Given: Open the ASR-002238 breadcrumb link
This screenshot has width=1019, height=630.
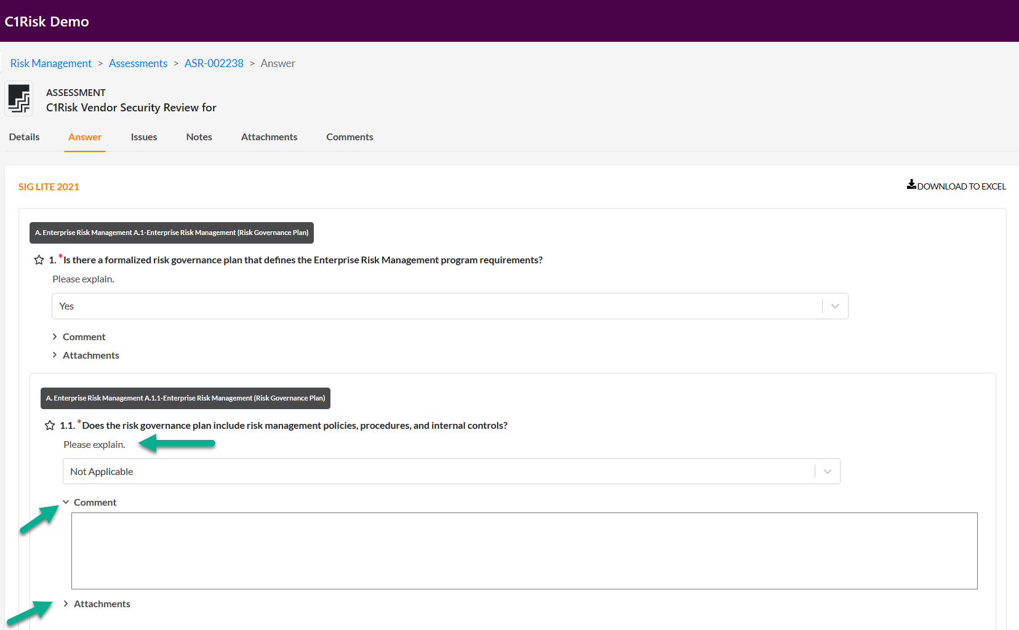Looking at the screenshot, I should pyautogui.click(x=214, y=63).
